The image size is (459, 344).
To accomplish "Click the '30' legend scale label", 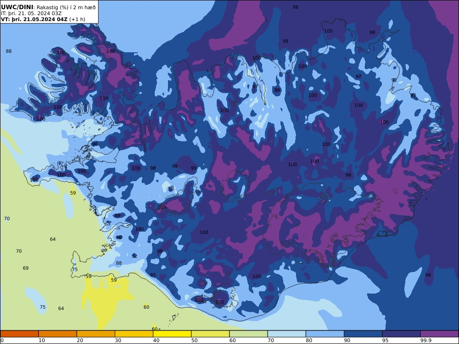I will coord(118,340).
